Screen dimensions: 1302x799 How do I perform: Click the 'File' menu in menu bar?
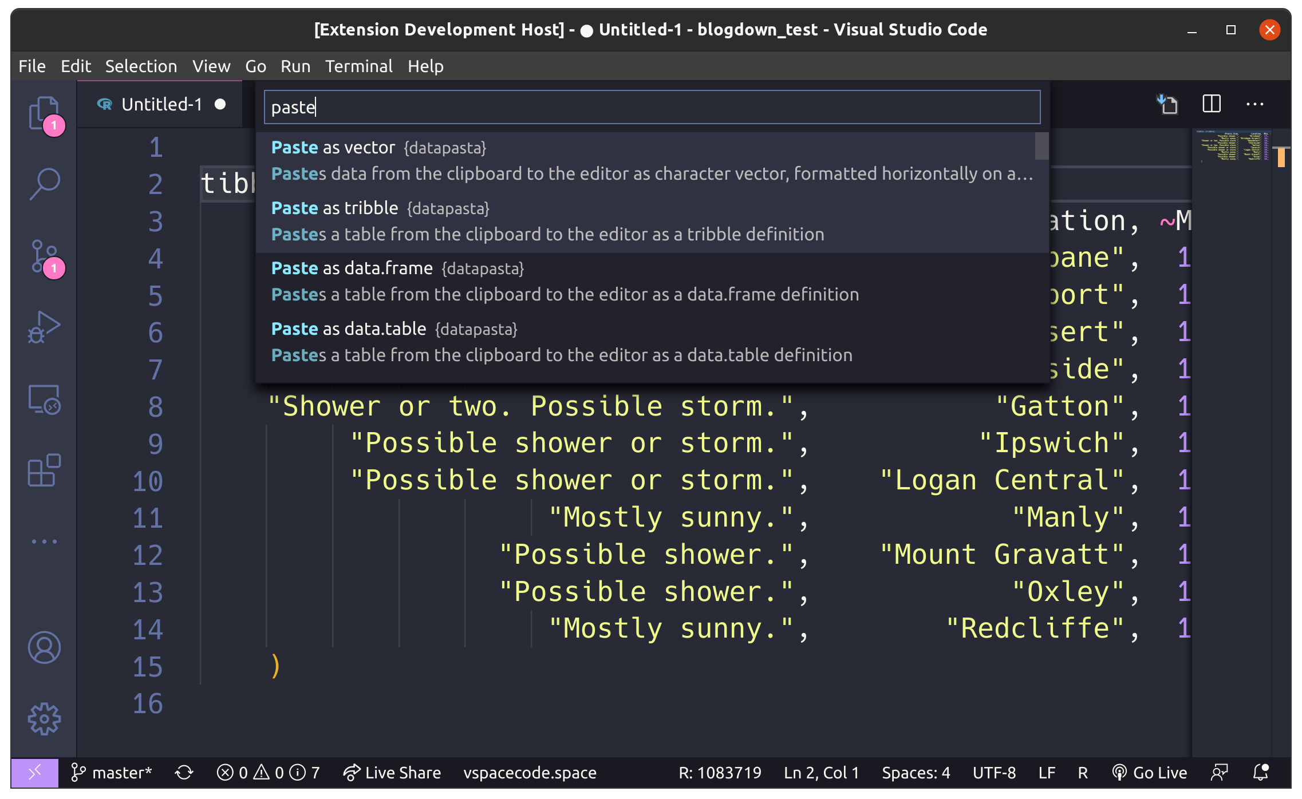33,66
